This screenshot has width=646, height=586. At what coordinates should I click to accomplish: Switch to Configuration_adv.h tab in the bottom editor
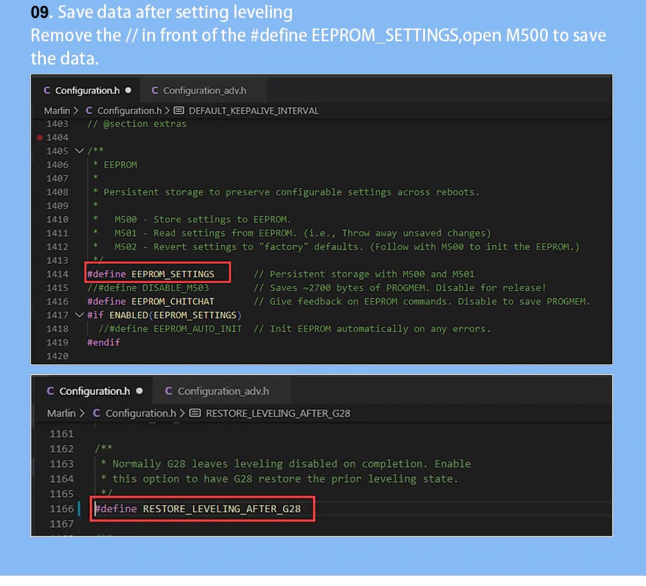(223, 391)
